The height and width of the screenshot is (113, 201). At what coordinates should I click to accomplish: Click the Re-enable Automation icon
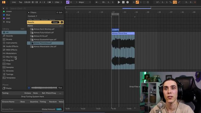tap(141, 2)
